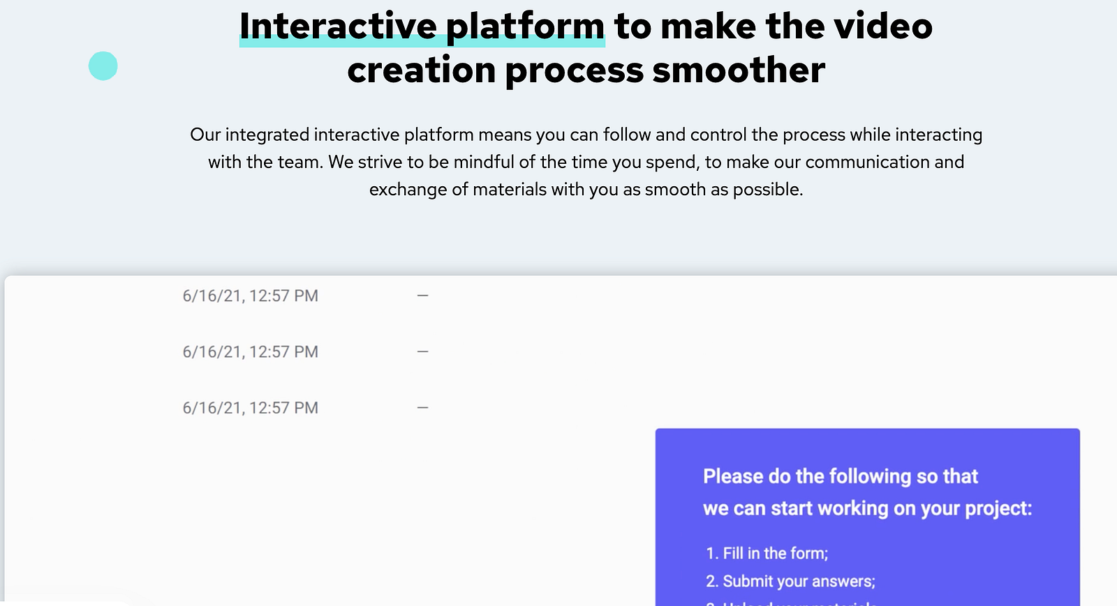Viewport: 1117px width, 606px height.
Task: Select the third 6/16/21, 12:57 PM timestamp
Action: coord(250,408)
